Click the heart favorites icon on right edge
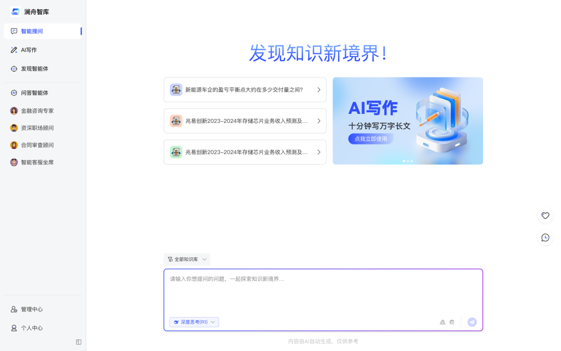This screenshot has height=351, width=561. click(545, 215)
